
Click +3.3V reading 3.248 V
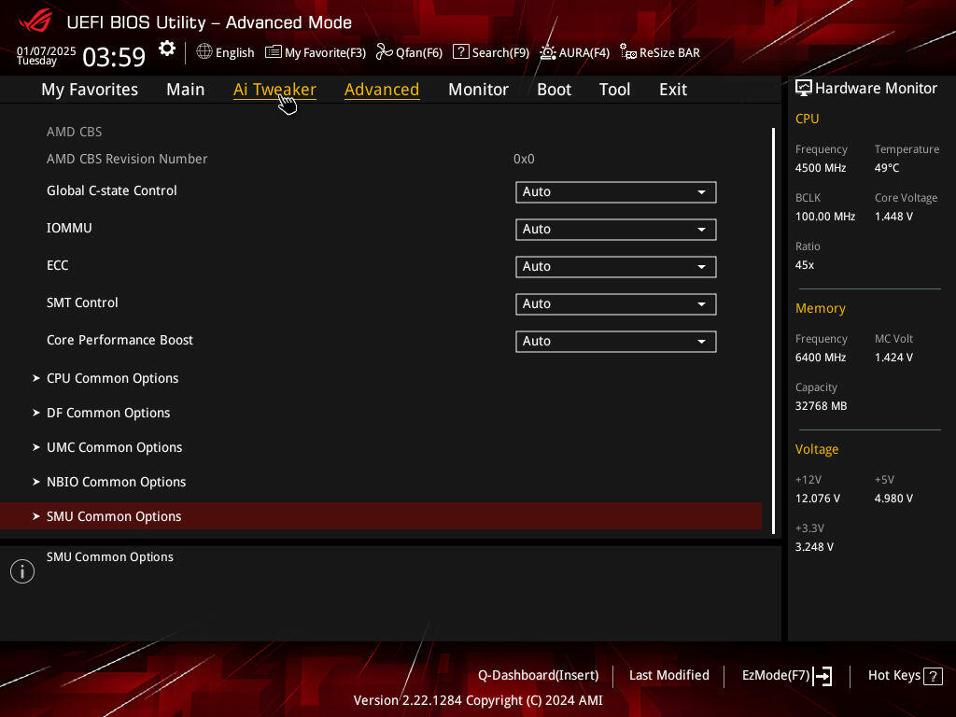coord(814,547)
